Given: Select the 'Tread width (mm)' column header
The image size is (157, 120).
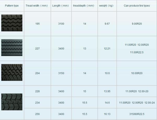Looking at the screenshot, I should coord(37,5).
